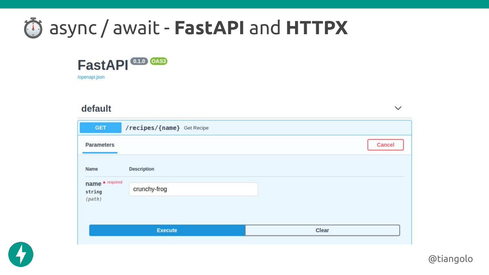Click the Clear button
The image size is (489, 275).
(x=322, y=230)
